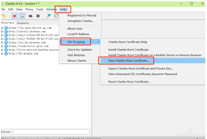Choose Save Charles Root Certificate...
207x139 pixels.
click(x=153, y=61)
